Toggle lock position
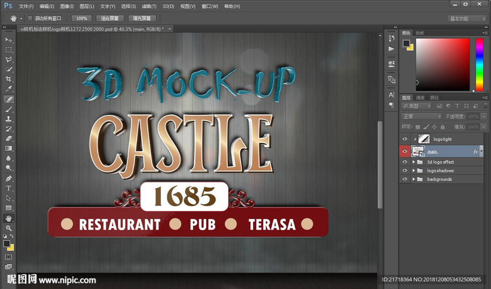491x289 pixels. (x=434, y=127)
